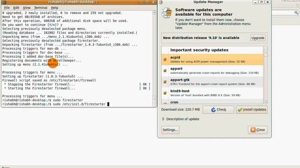Uncheck the bind9-host update checkbox
The image size is (300, 168).
click(165, 93)
